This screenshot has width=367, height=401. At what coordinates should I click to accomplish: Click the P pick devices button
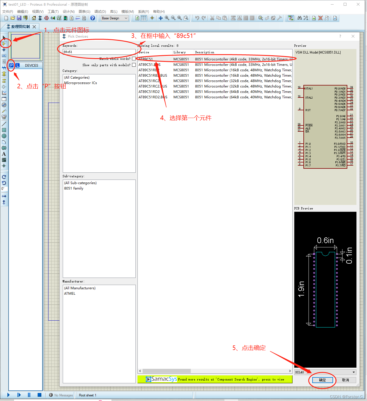[x=11, y=65]
